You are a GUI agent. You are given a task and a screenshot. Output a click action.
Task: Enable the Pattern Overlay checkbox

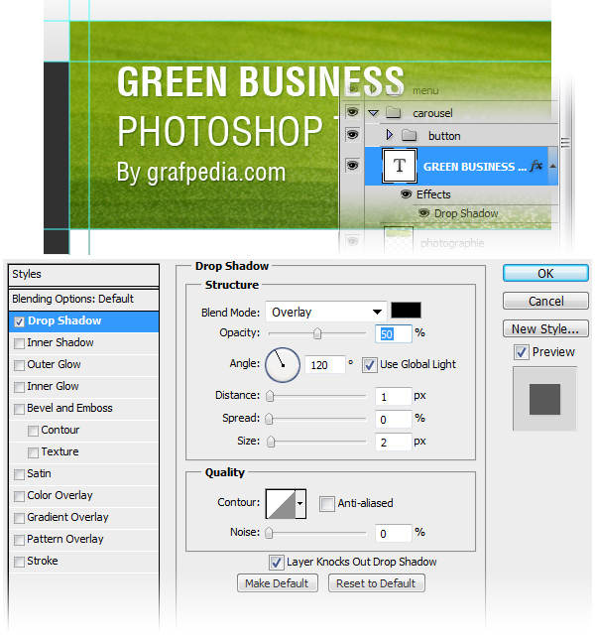click(19, 540)
